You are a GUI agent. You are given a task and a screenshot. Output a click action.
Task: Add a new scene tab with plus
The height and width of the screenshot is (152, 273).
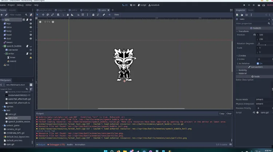112,10
